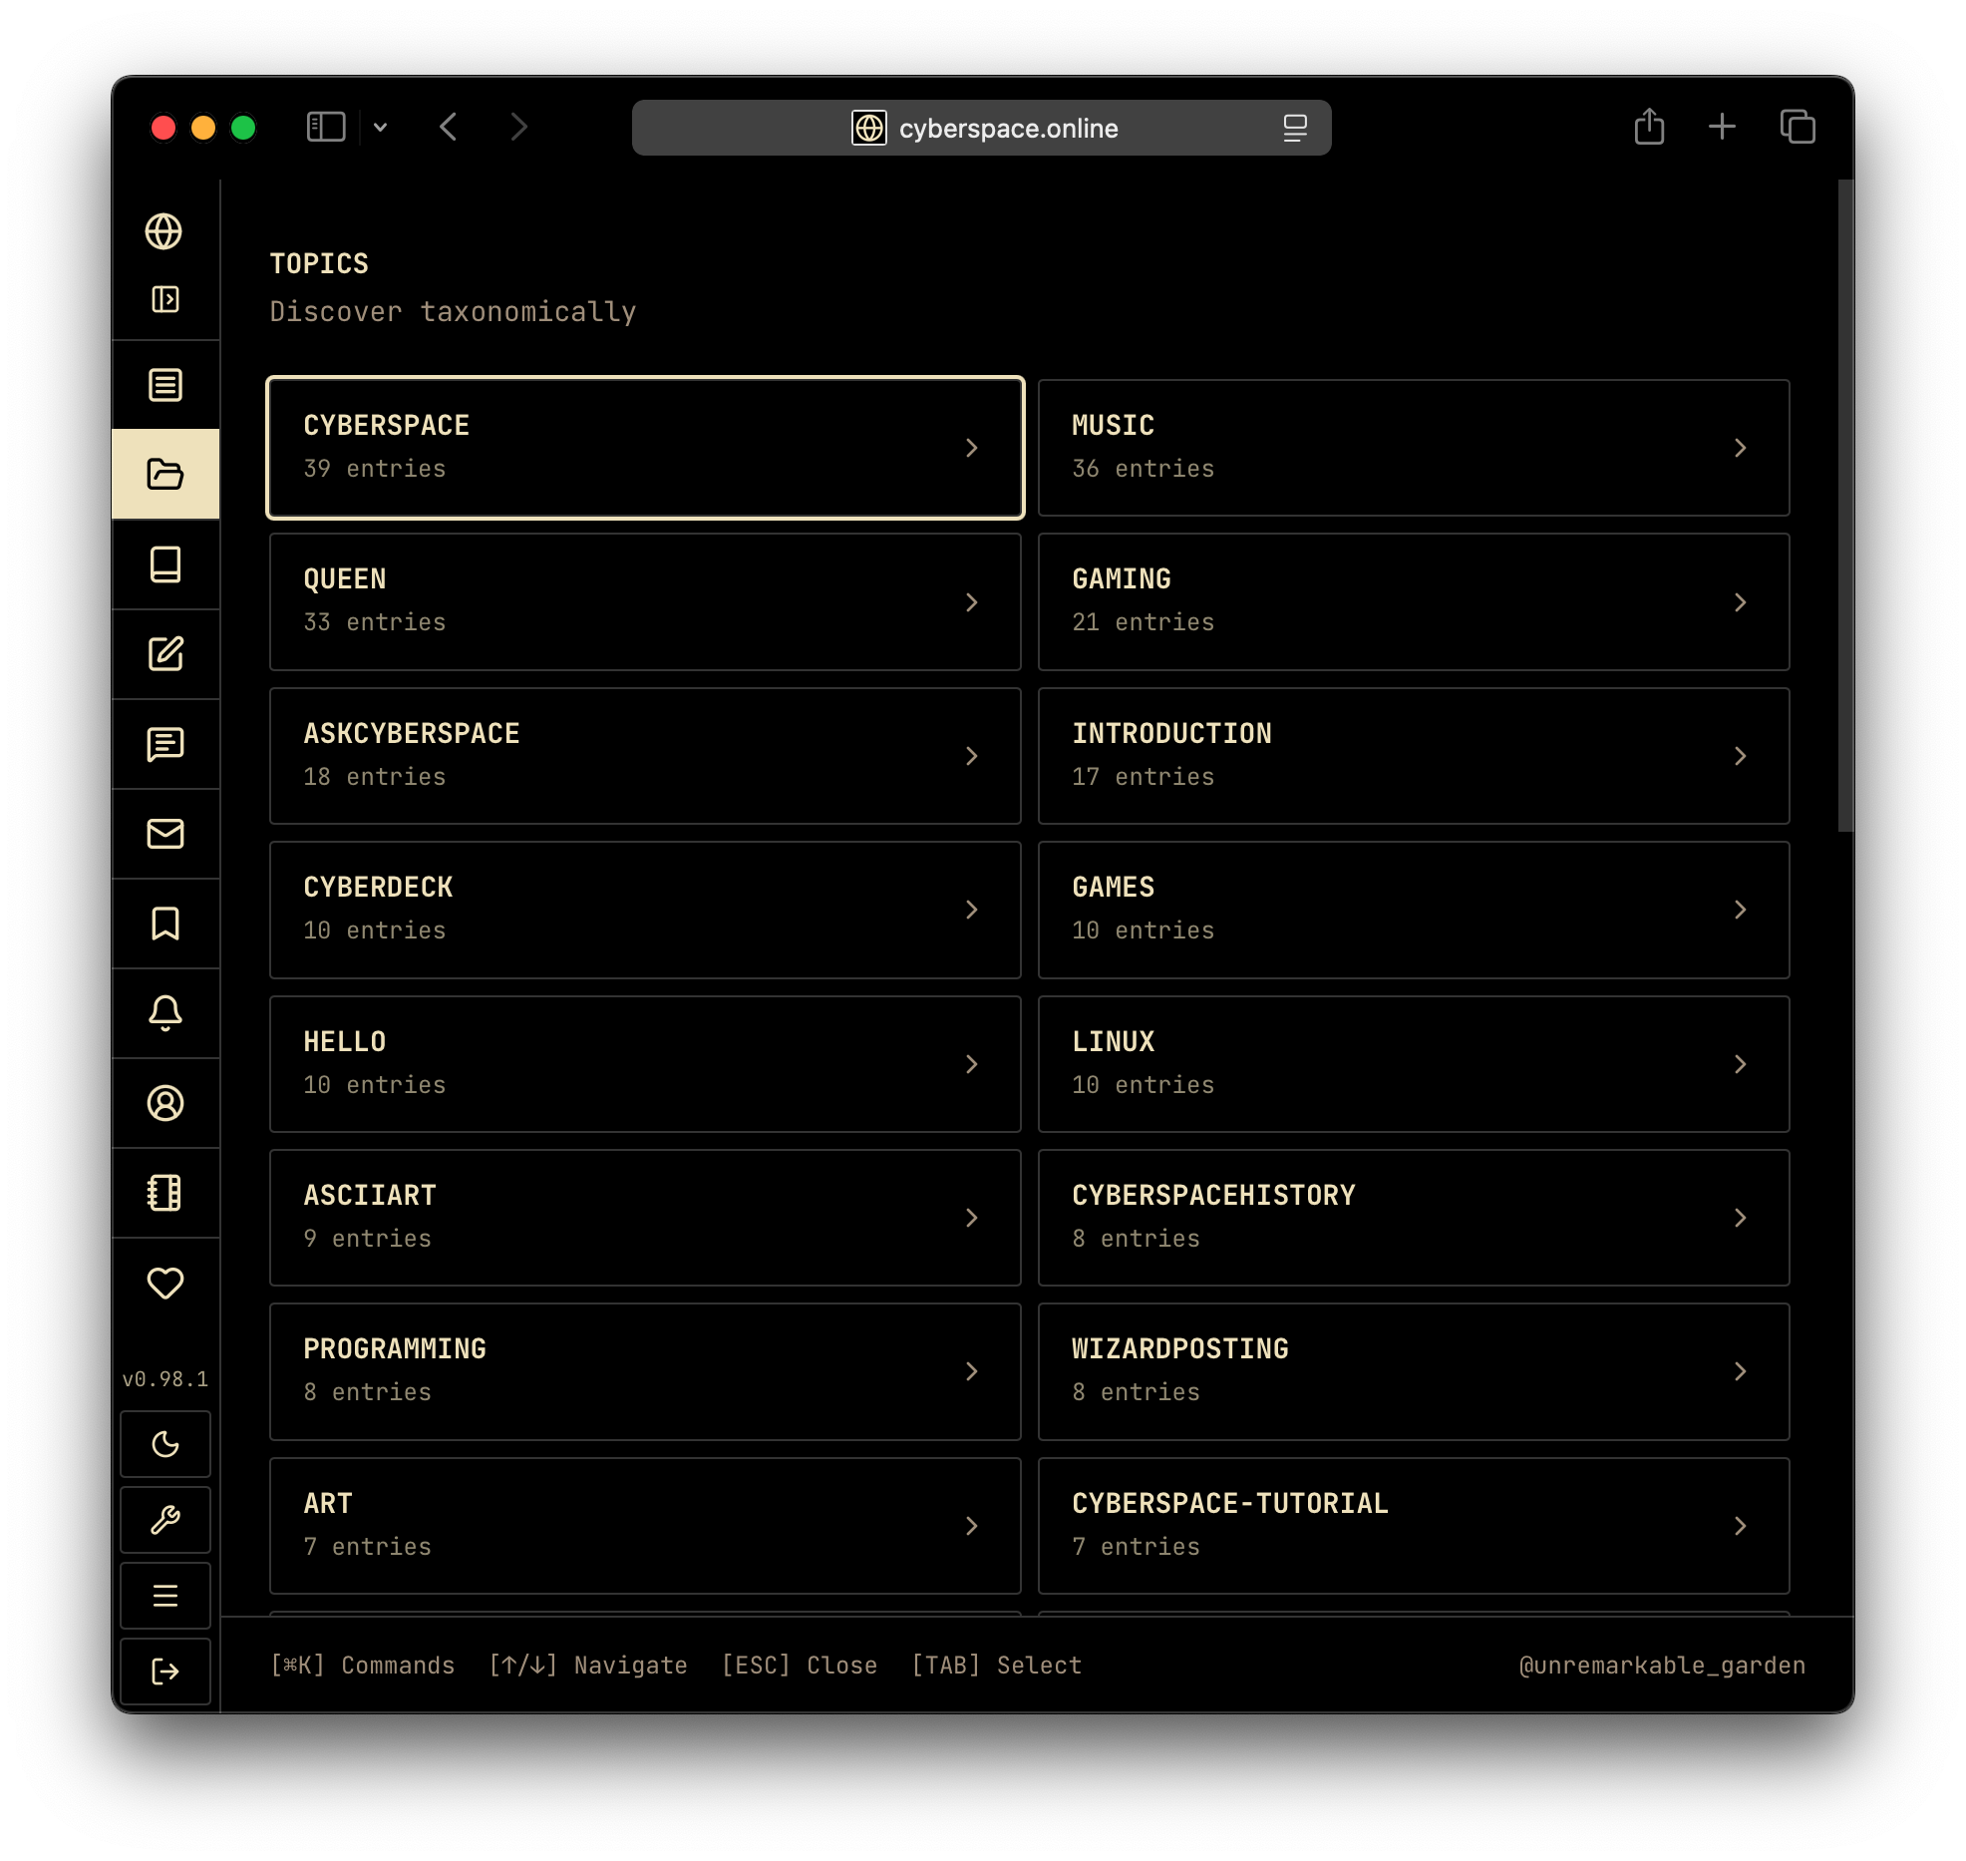
Task: Open the bookmarks icon in sidebar
Action: click(x=165, y=924)
